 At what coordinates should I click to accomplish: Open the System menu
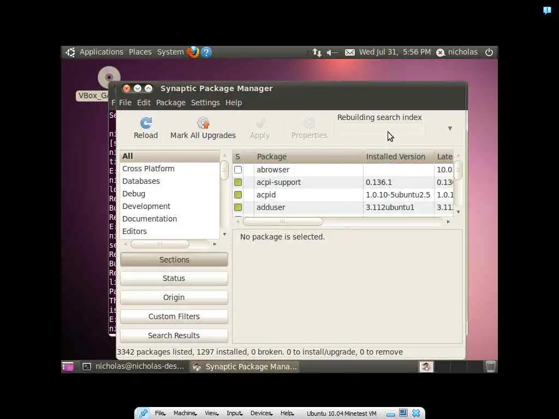170,52
